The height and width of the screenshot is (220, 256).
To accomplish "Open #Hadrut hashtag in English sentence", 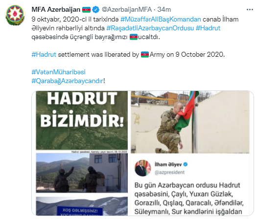I will pyautogui.click(x=44, y=54).
